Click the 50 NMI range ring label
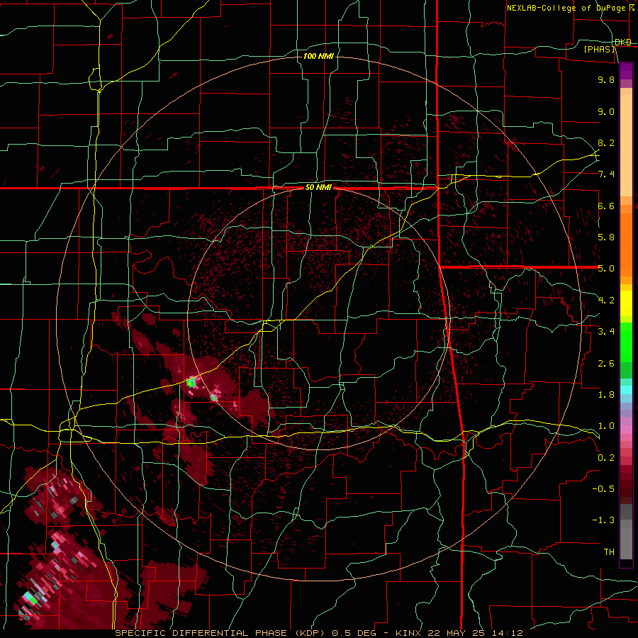638x638 pixels. click(x=318, y=188)
